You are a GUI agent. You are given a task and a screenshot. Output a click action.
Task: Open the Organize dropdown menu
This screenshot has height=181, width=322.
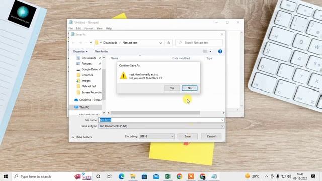(x=80, y=51)
